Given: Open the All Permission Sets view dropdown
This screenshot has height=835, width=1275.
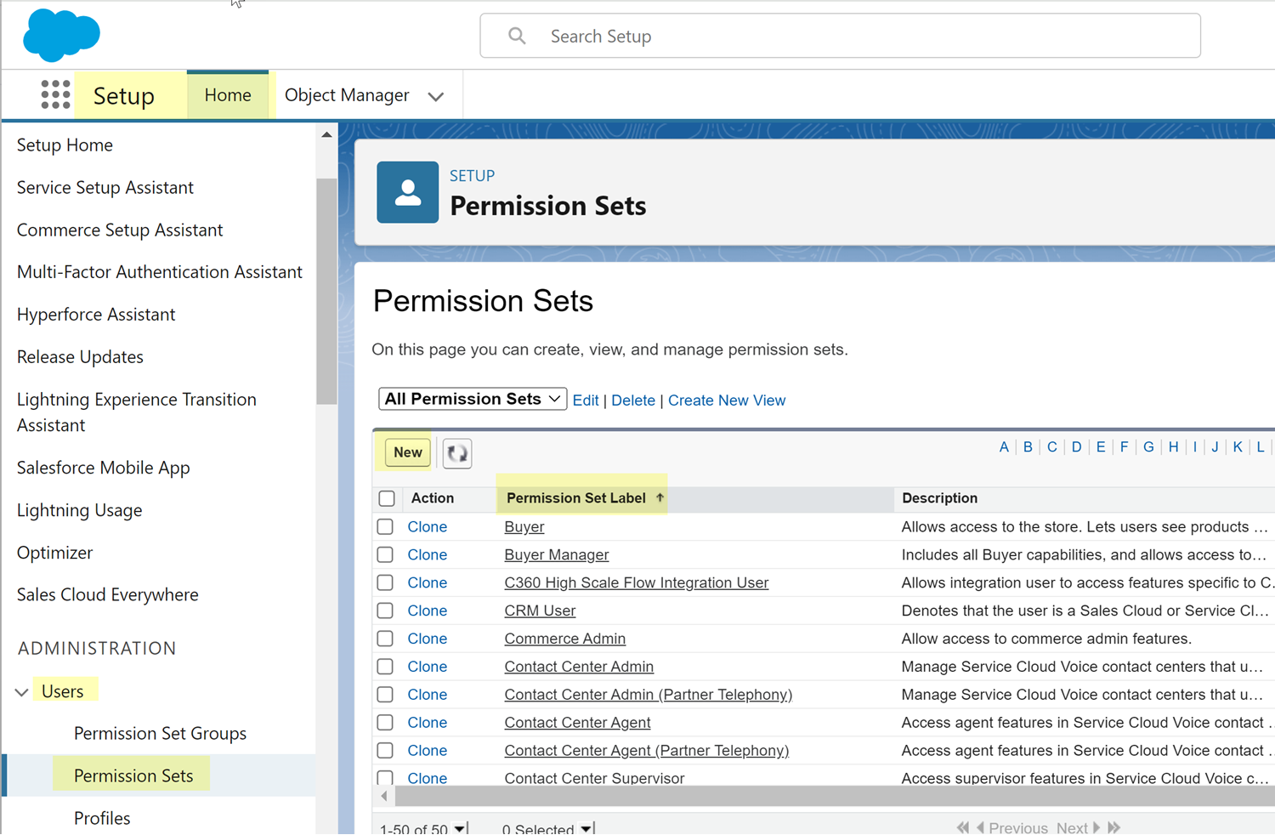Looking at the screenshot, I should (473, 399).
